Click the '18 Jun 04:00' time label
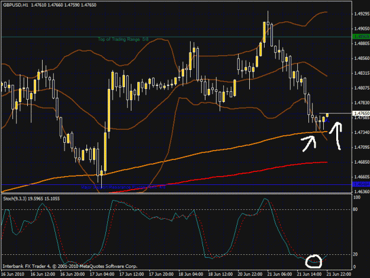Image resolution: width=370 pixels, height=278 pixels. click(191, 274)
